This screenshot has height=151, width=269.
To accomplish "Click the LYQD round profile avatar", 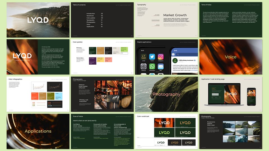I will point(175,60).
